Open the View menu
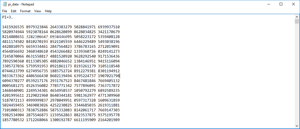Viewport: 300px width, 129px height. (38, 11)
